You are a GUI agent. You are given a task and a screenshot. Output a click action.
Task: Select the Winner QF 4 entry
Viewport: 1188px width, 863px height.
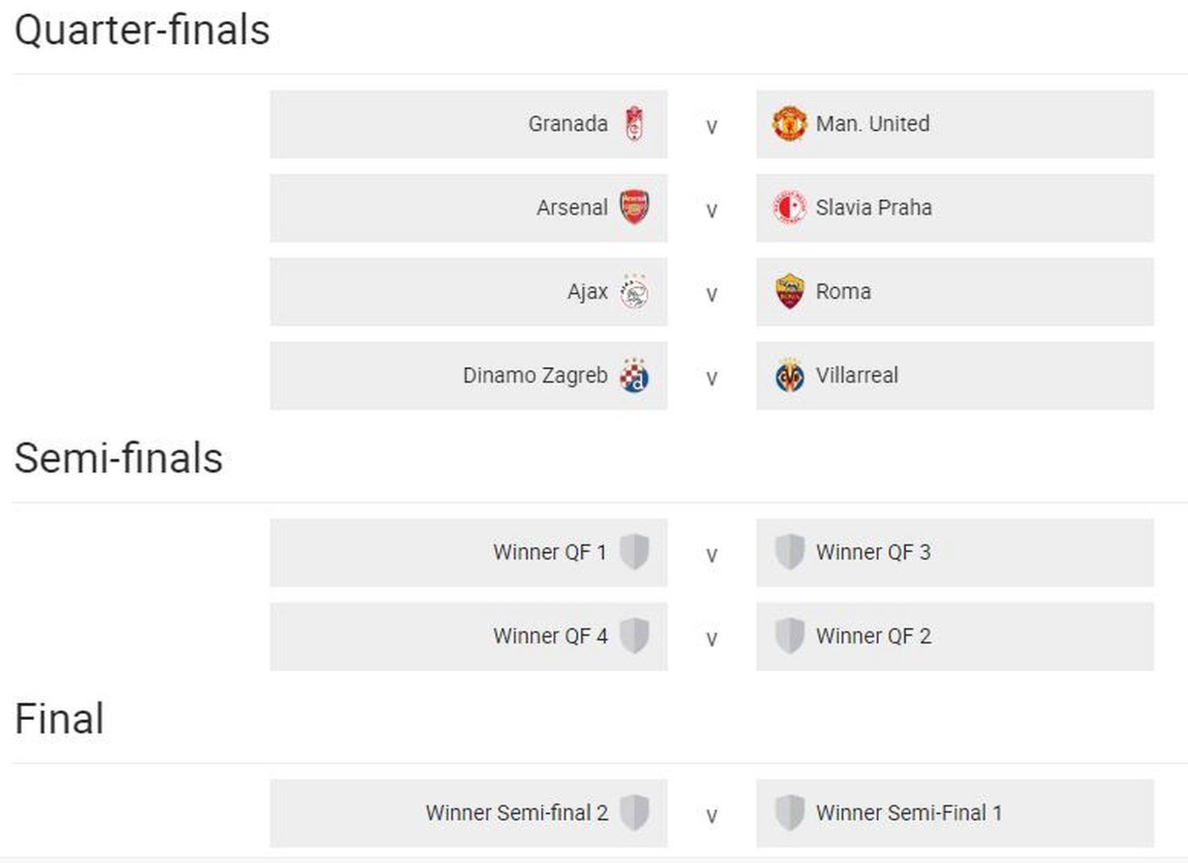pos(550,636)
